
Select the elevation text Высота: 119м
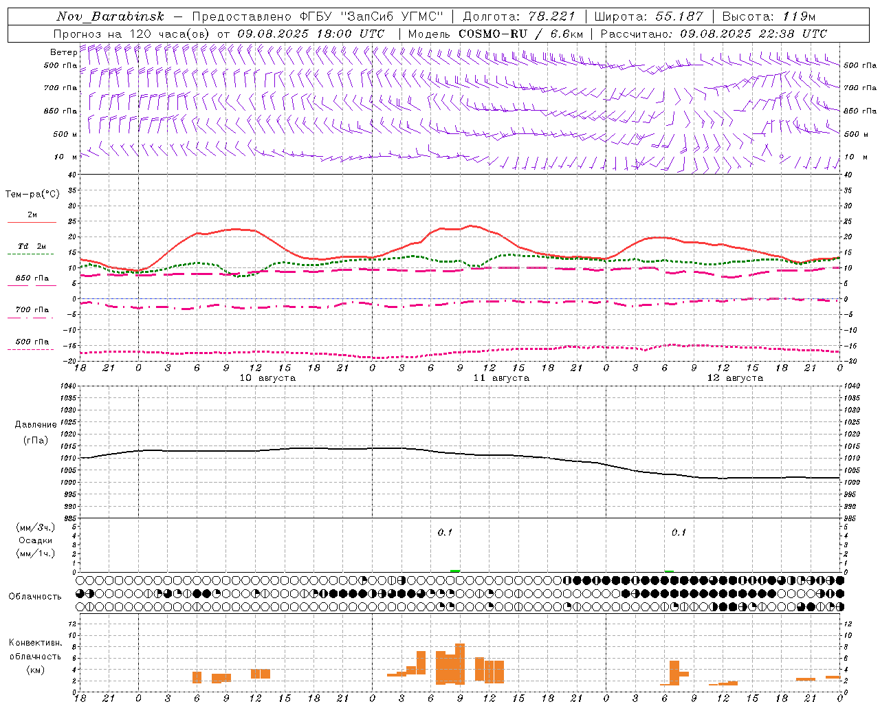point(769,16)
